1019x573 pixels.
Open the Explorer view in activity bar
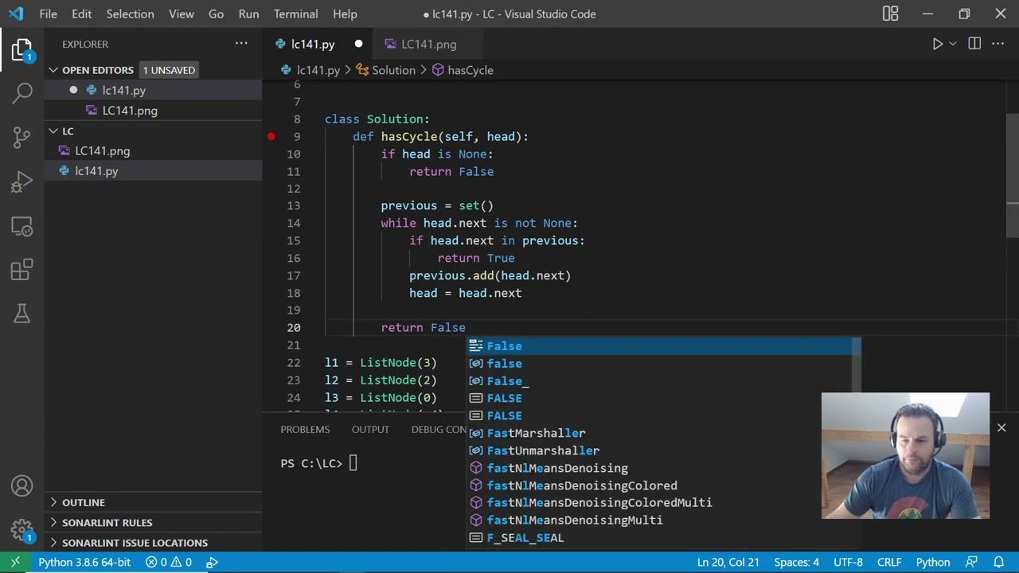[x=21, y=49]
